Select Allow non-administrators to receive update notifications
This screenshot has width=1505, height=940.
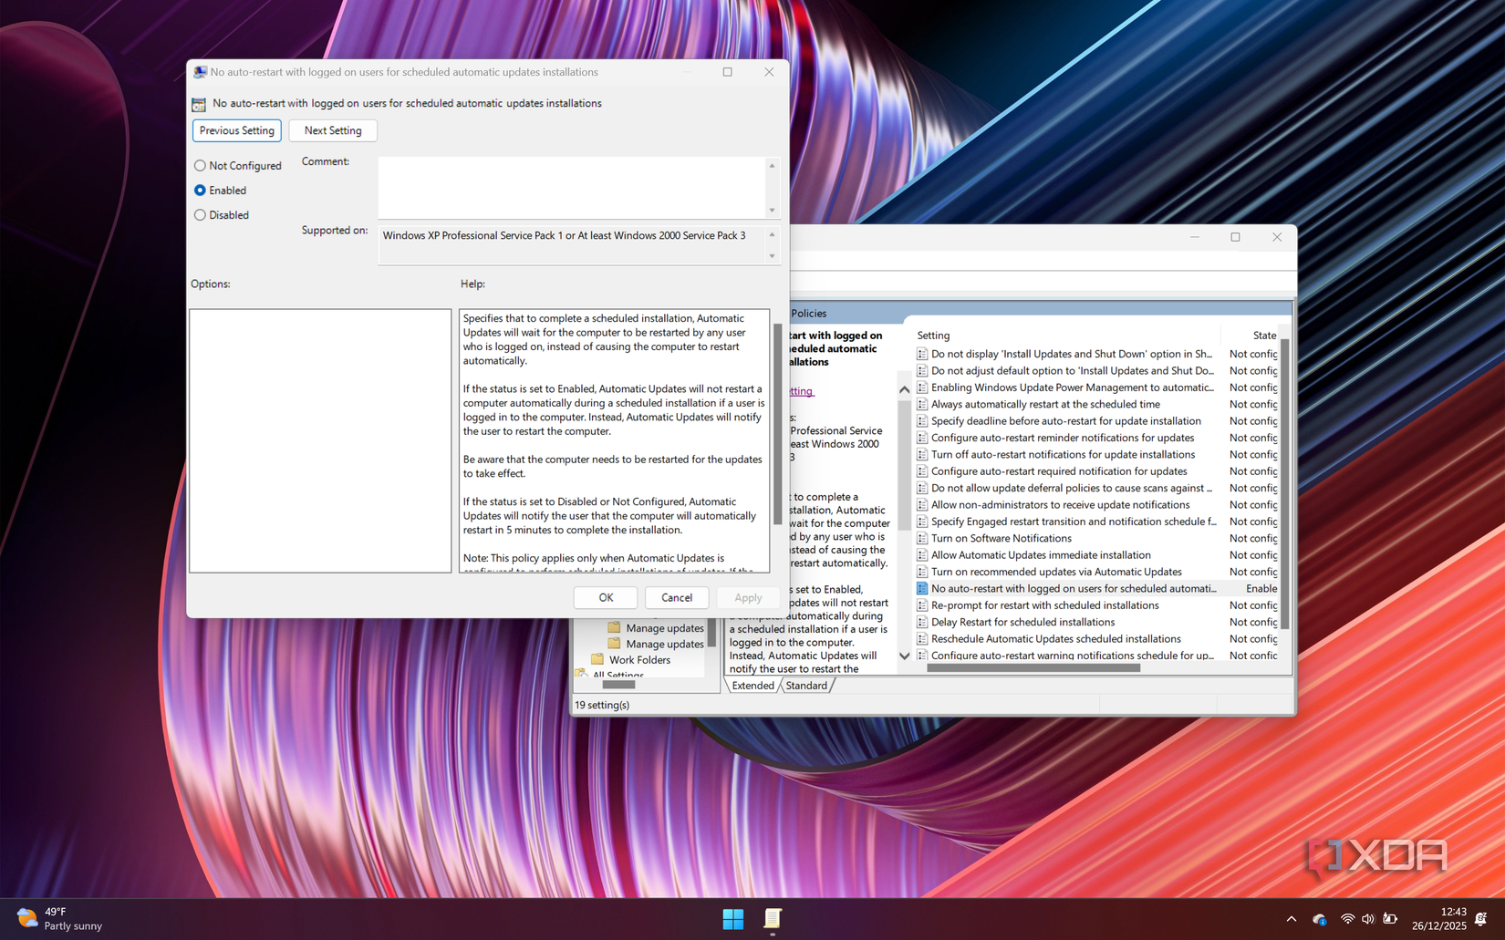1060,504
